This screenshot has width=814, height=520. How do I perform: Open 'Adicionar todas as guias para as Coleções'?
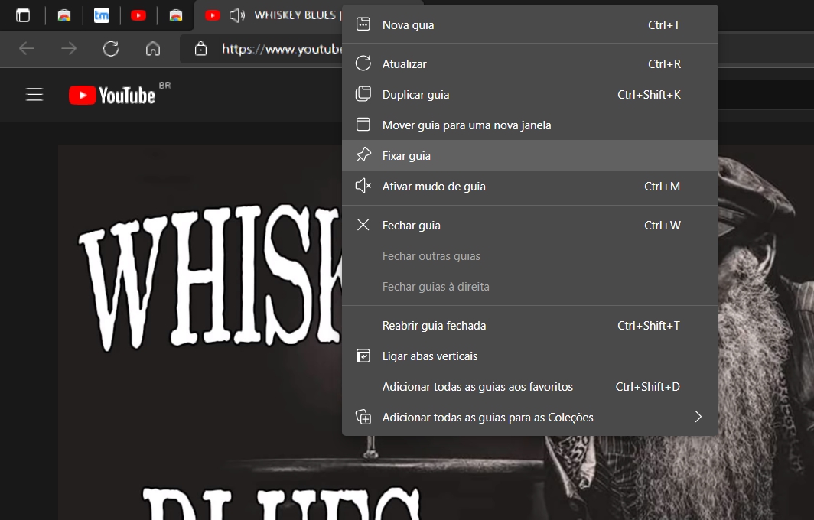click(530, 418)
